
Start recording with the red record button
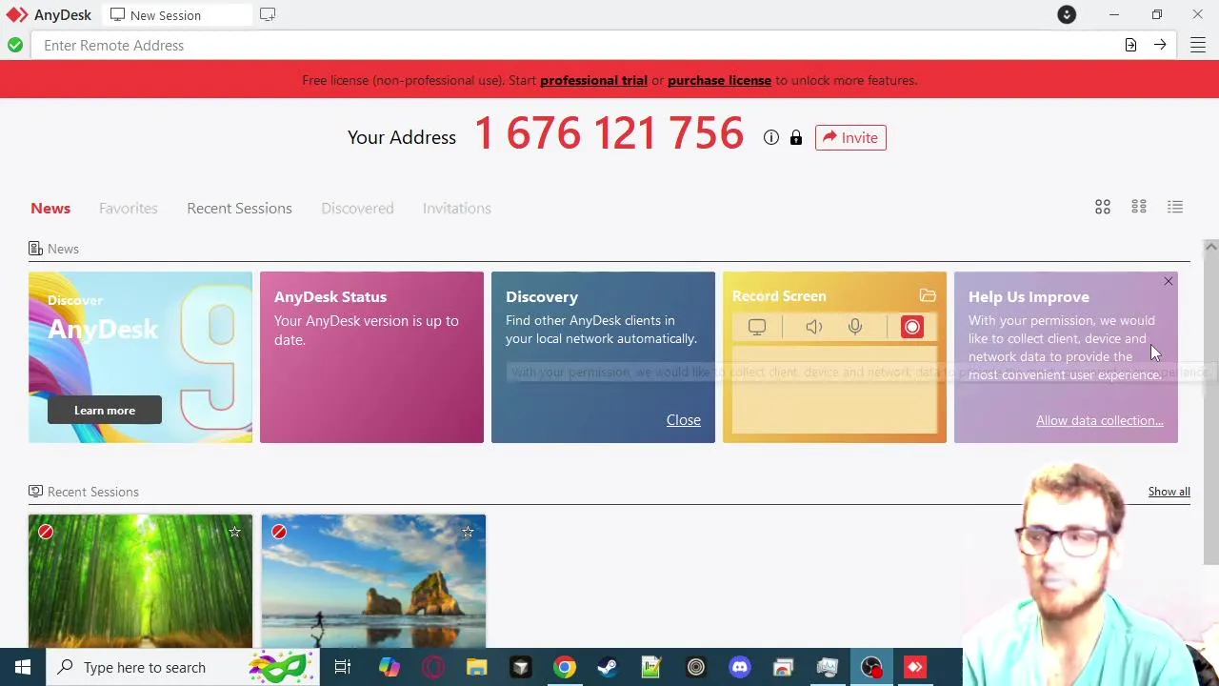(x=912, y=327)
